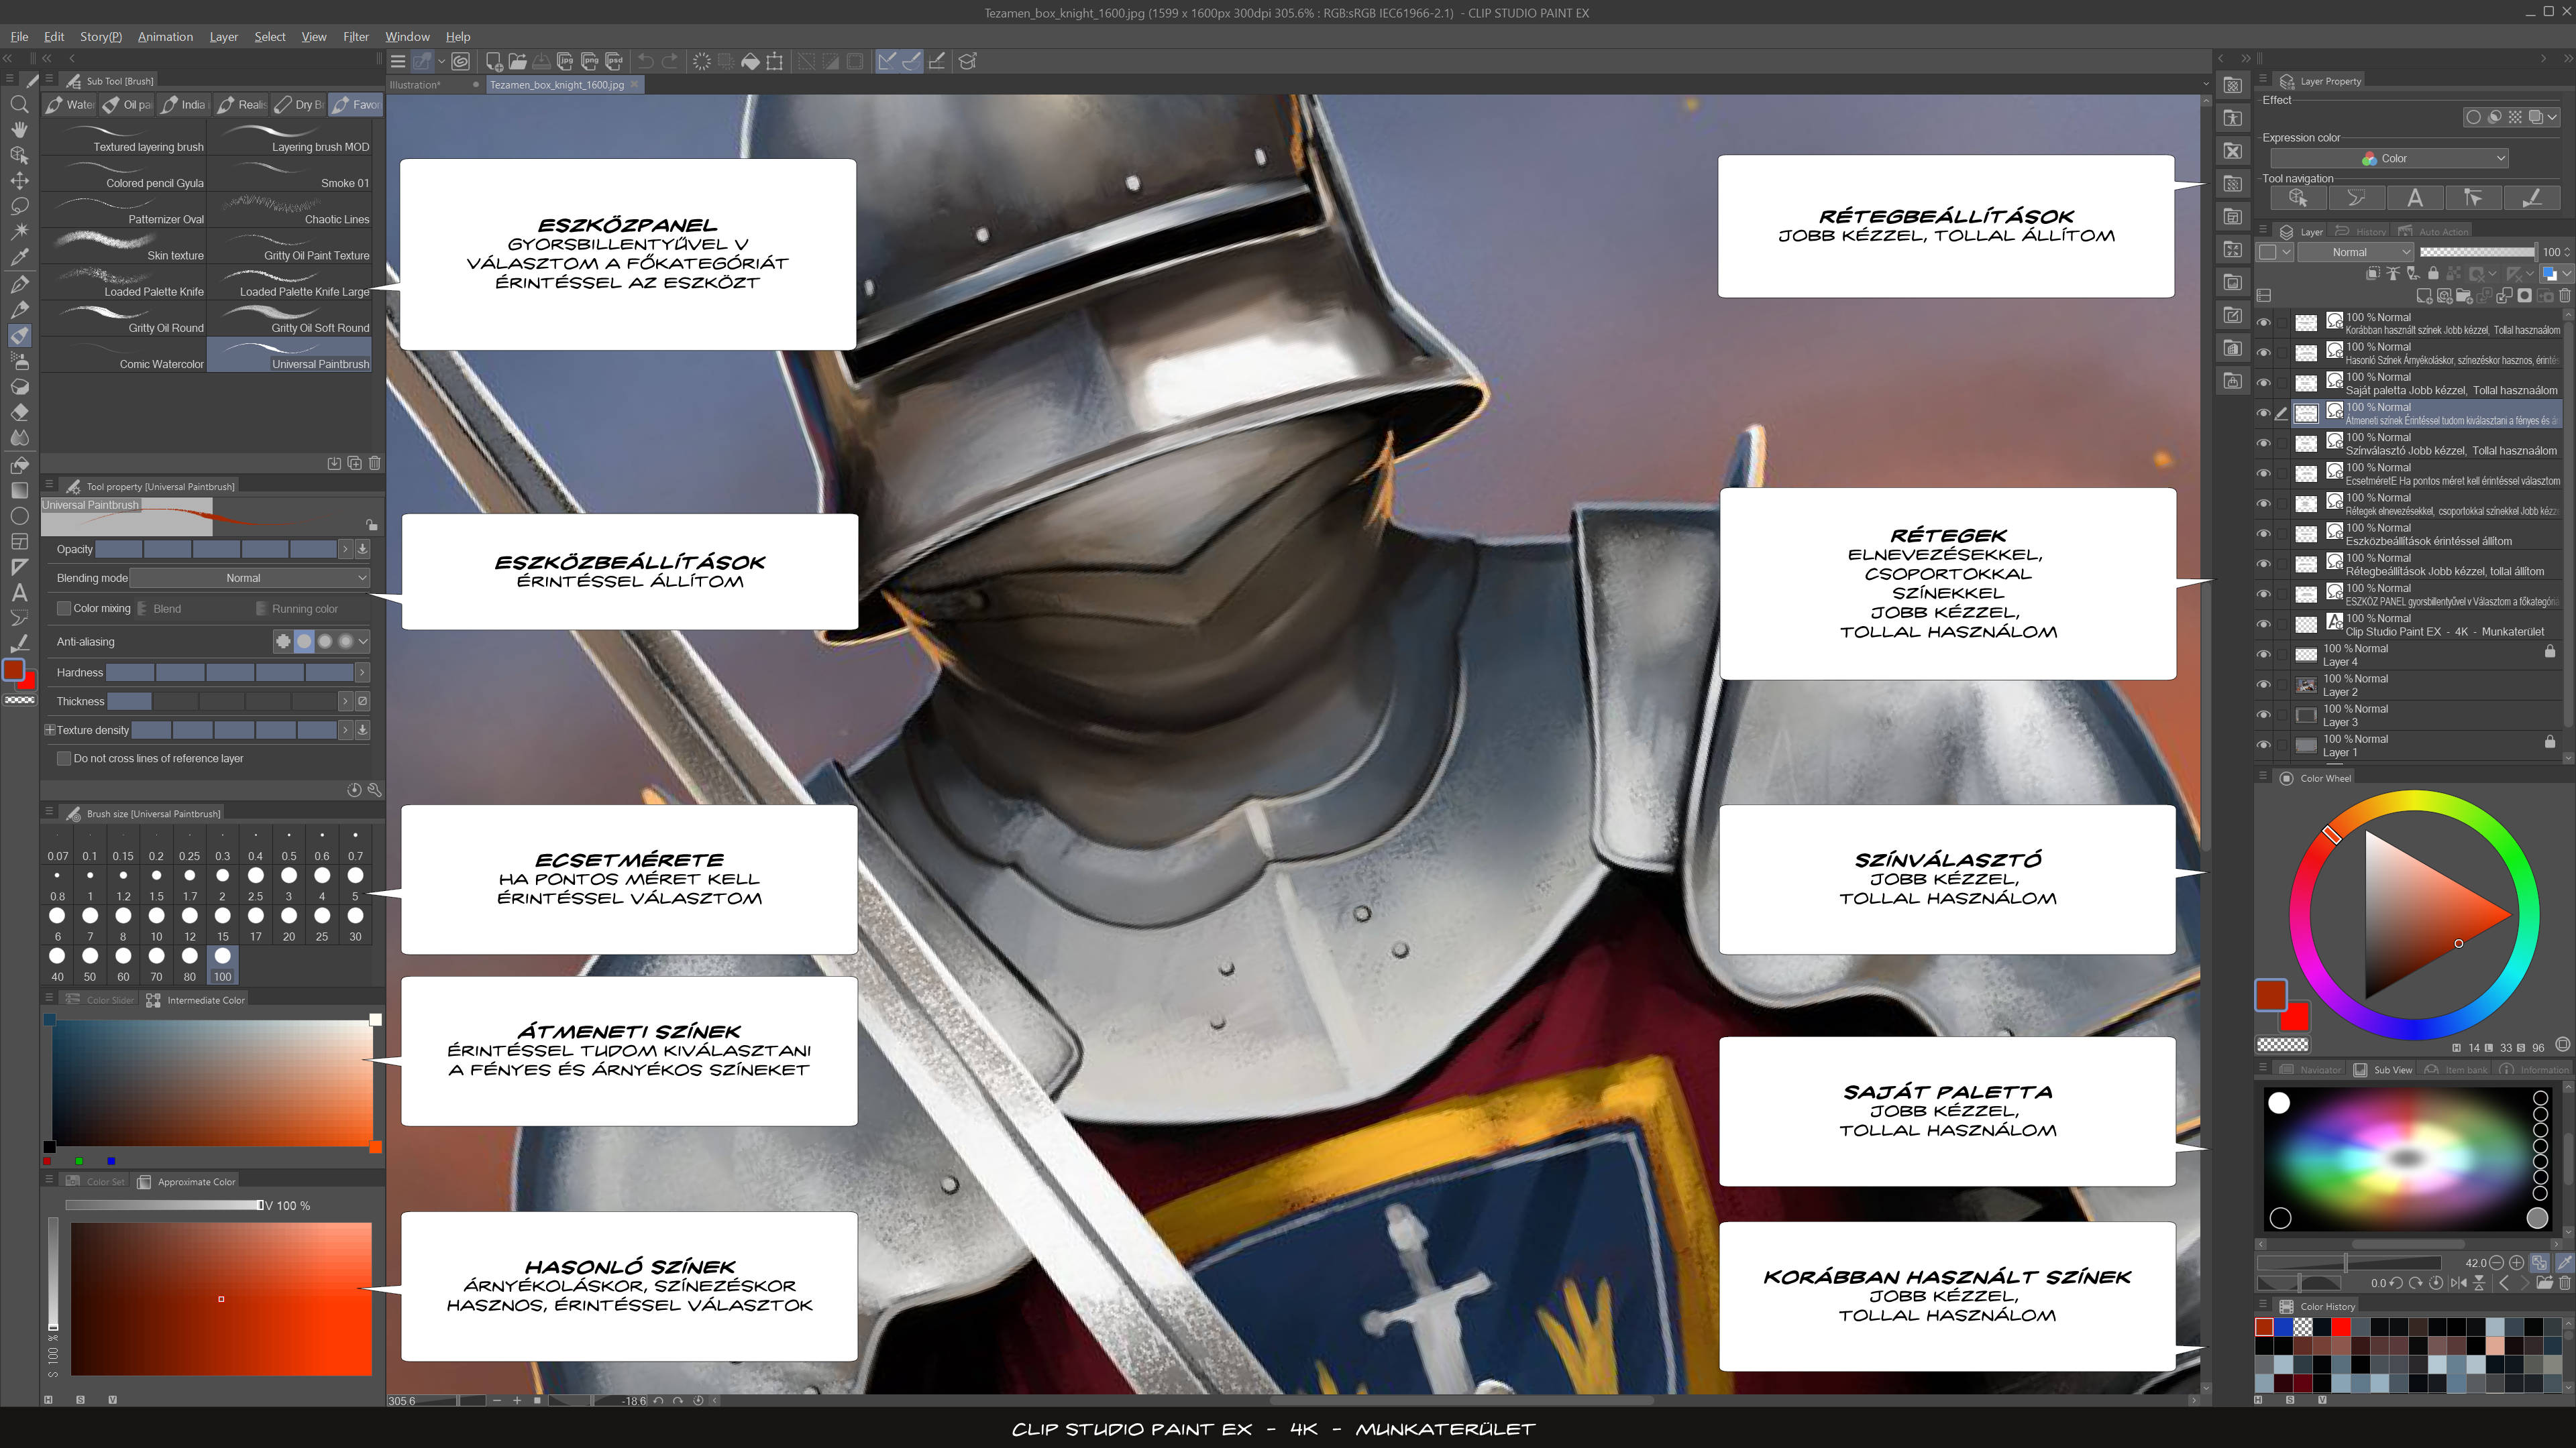2576x1448 pixels.
Task: Select the Move layer tool
Action: (x=19, y=181)
